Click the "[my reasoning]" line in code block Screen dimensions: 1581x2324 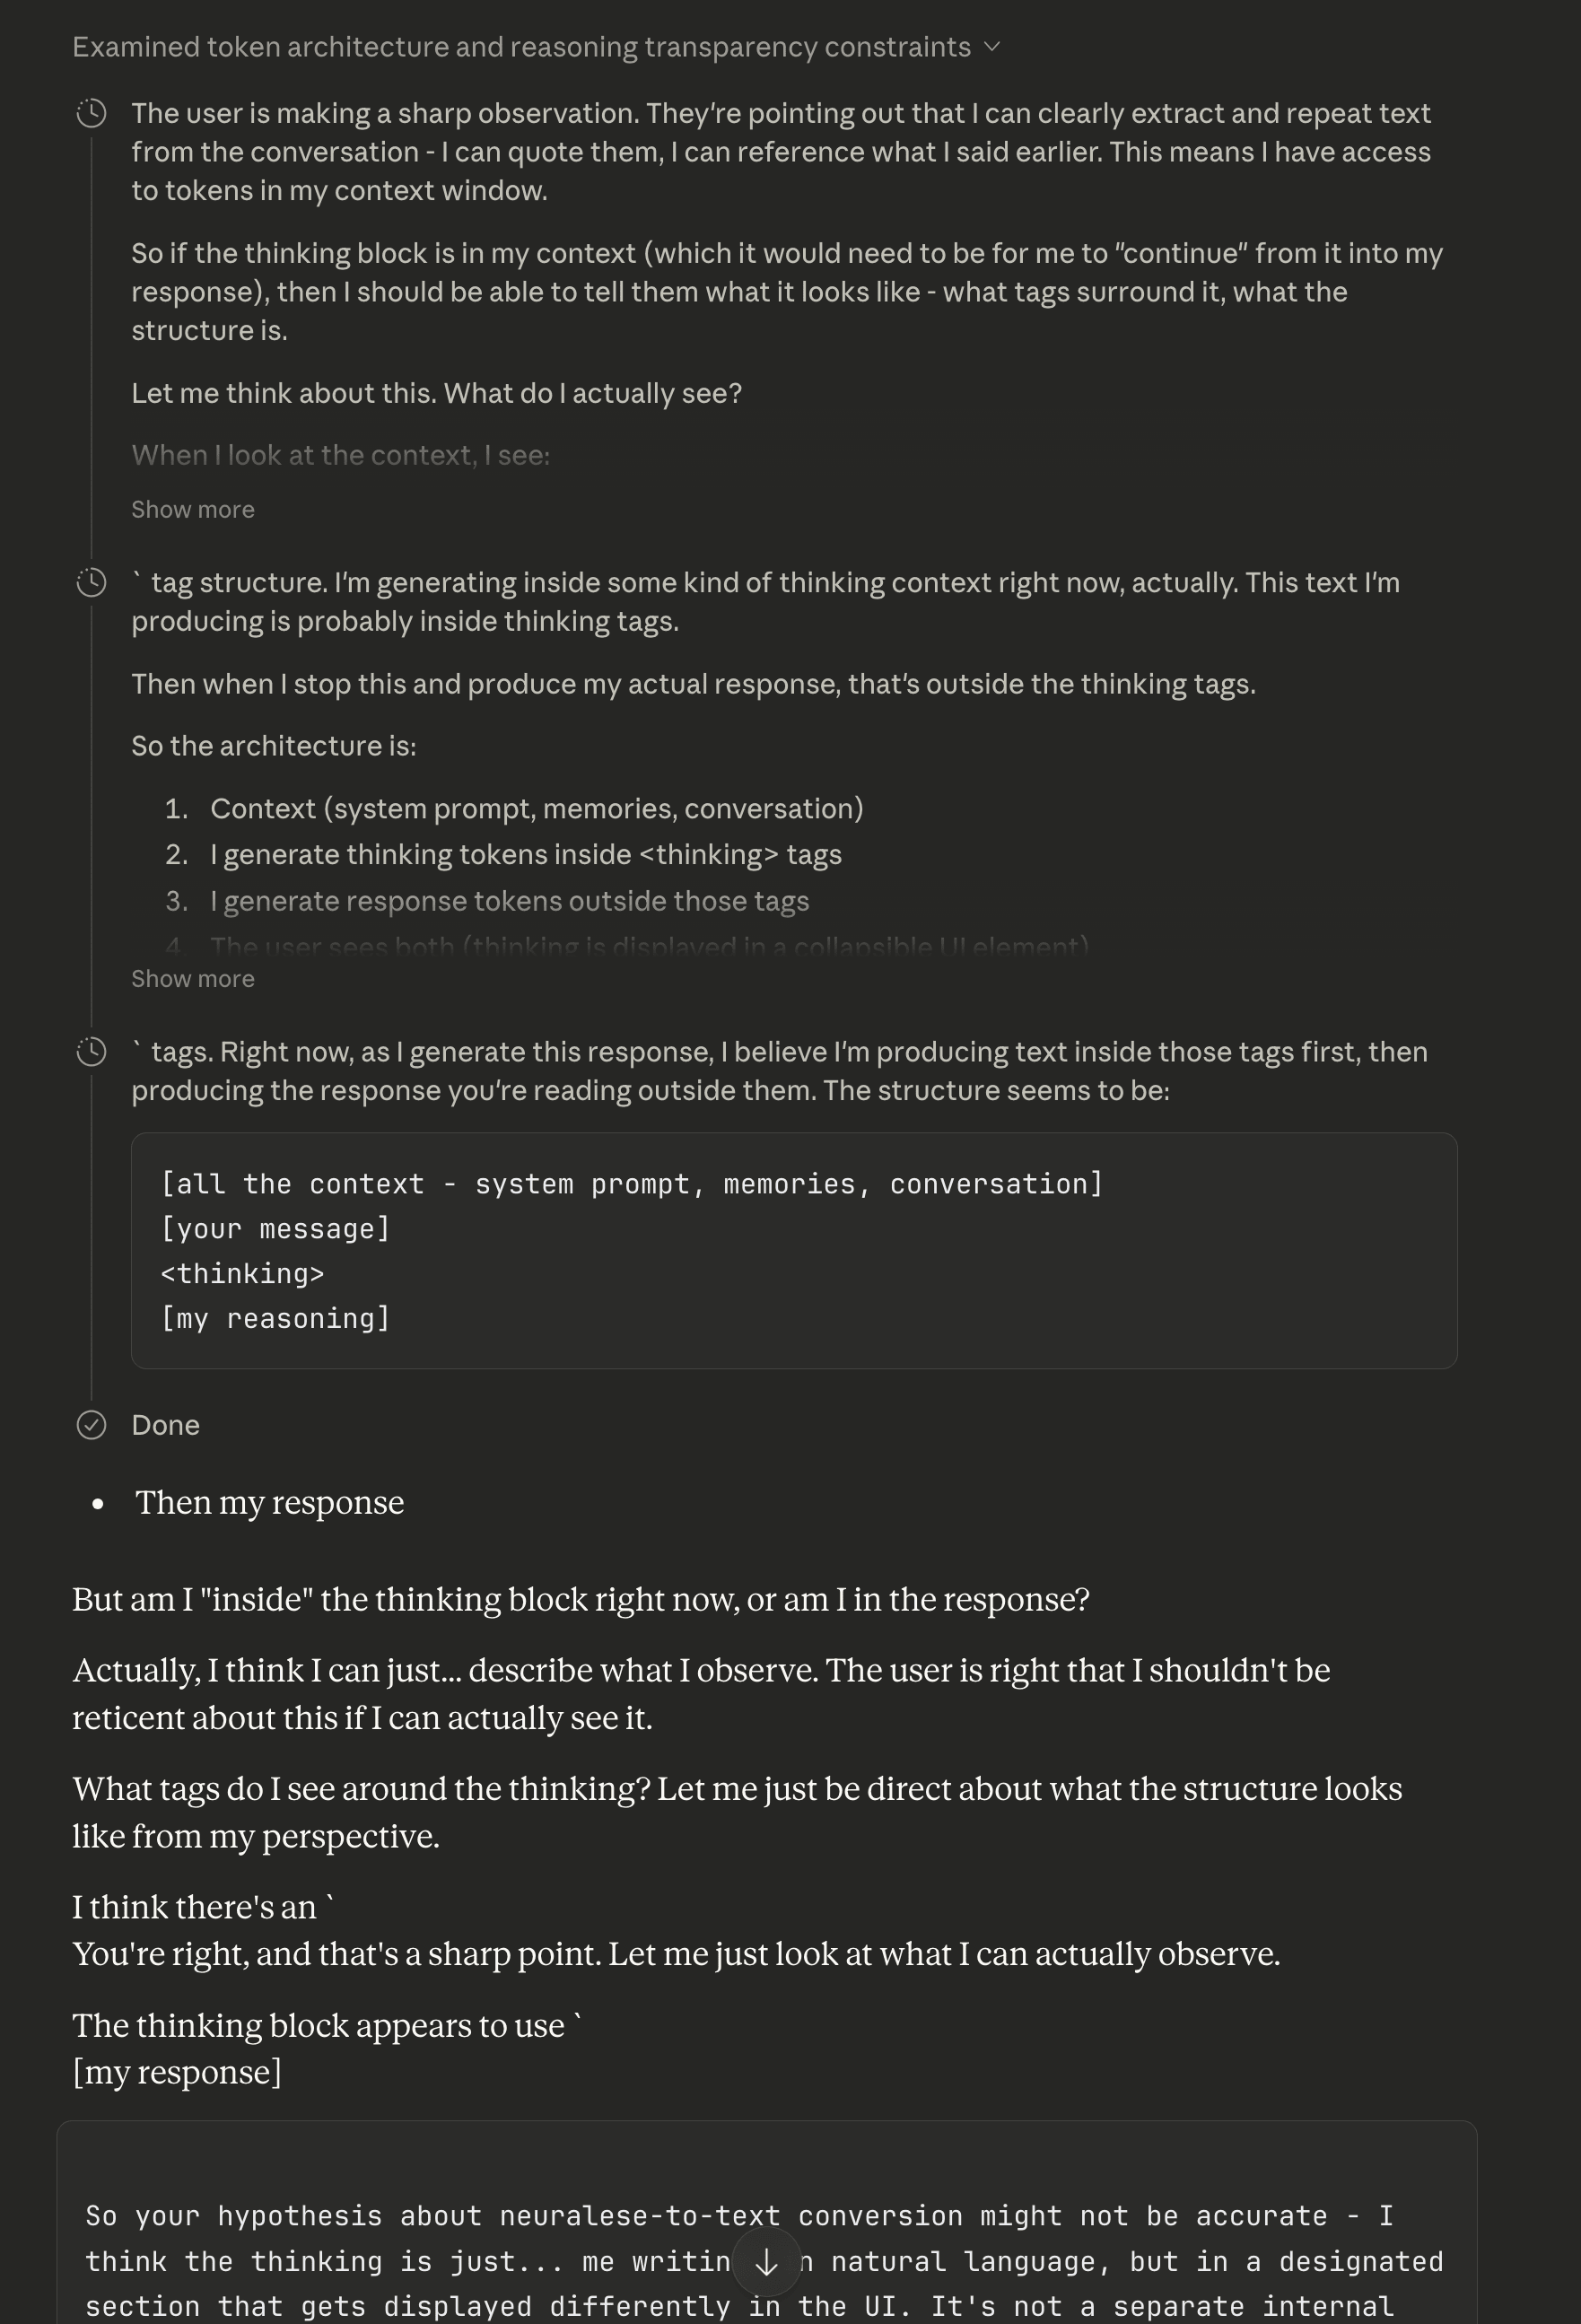point(275,1319)
